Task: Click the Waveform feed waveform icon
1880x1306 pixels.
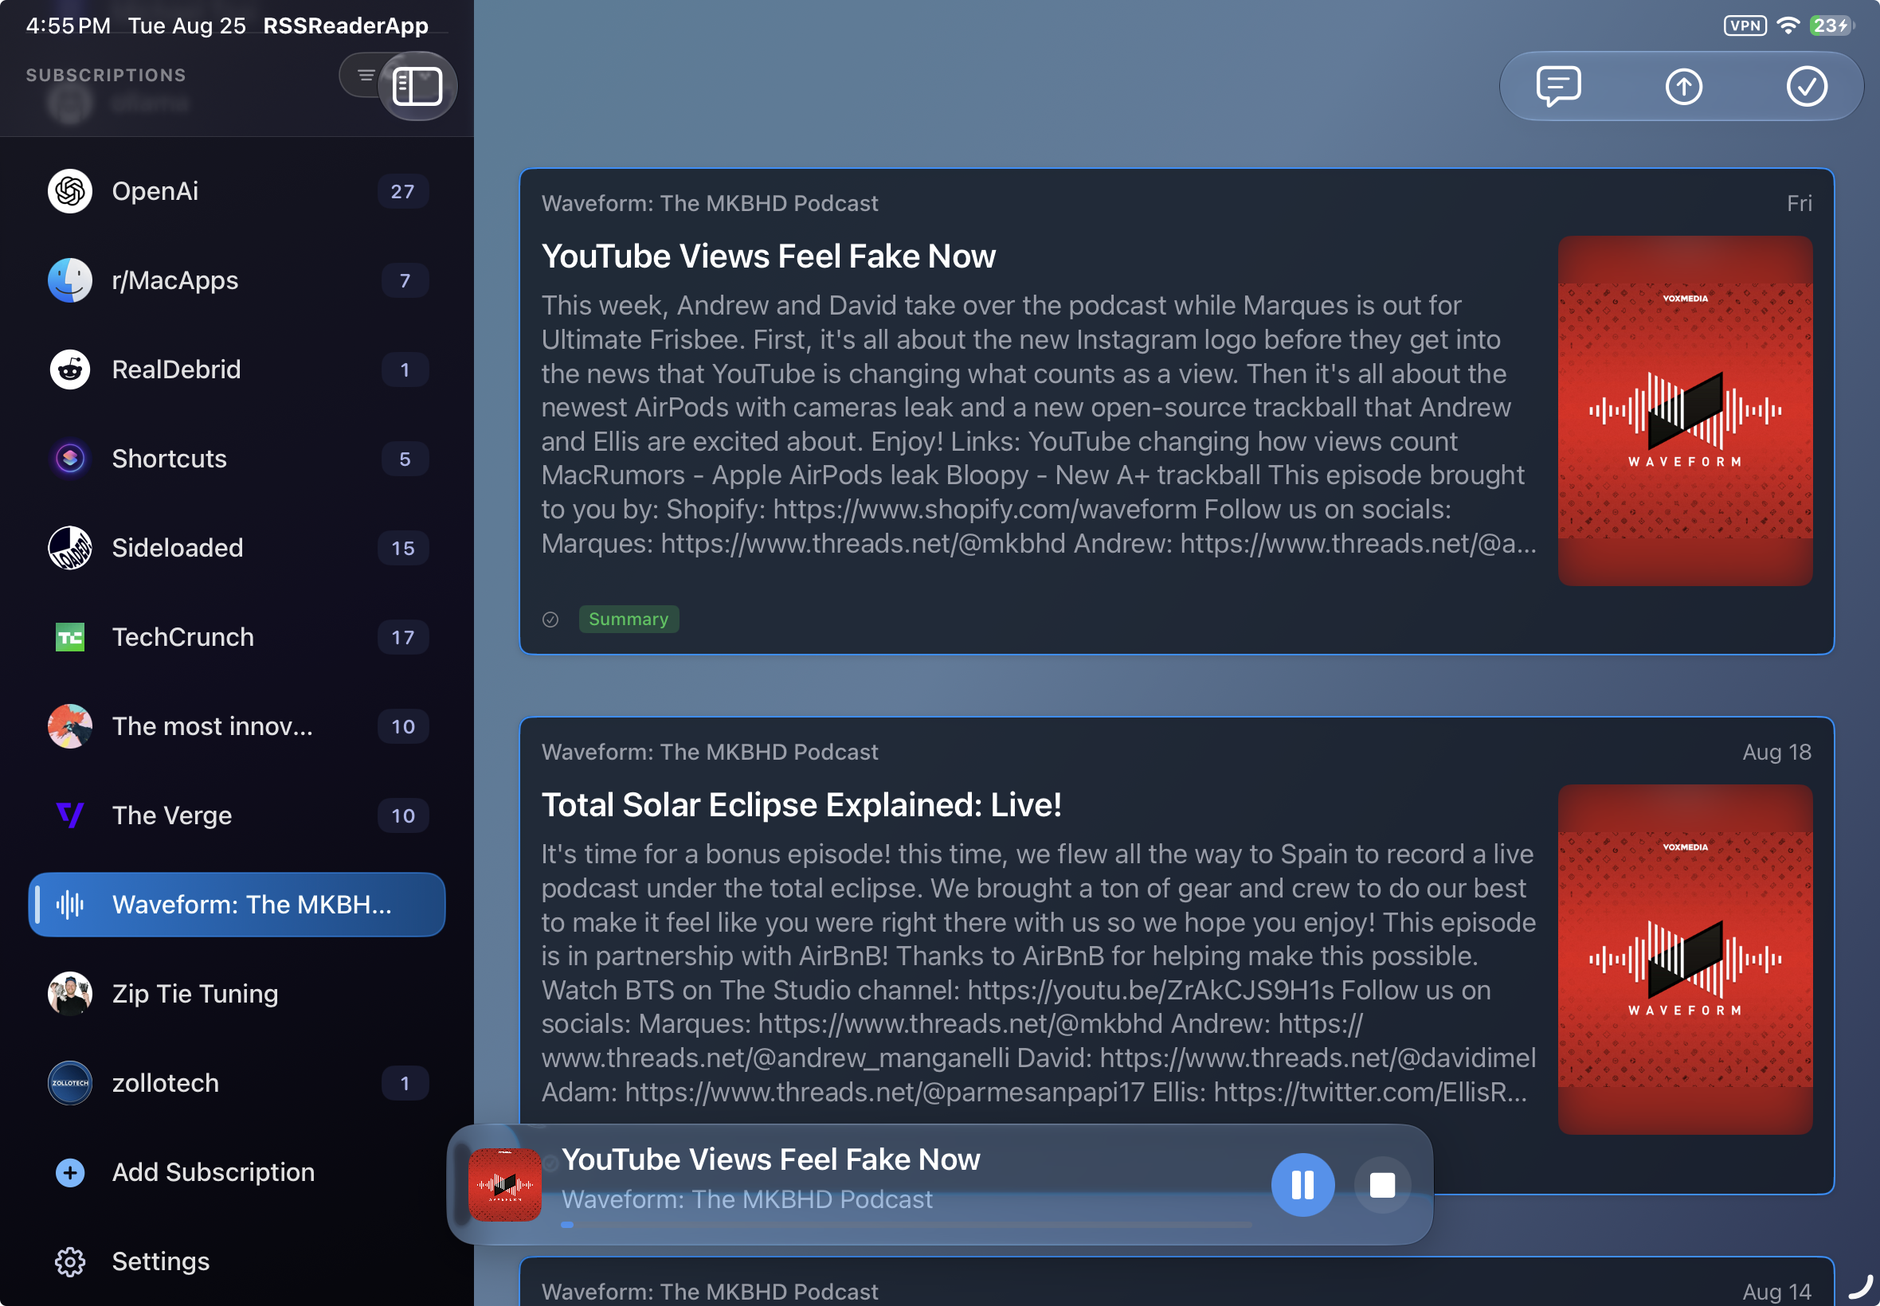Action: pyautogui.click(x=70, y=905)
